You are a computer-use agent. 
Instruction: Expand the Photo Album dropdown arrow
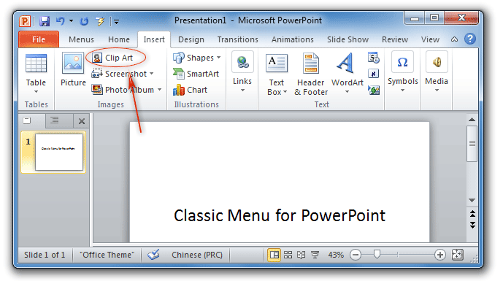click(159, 90)
